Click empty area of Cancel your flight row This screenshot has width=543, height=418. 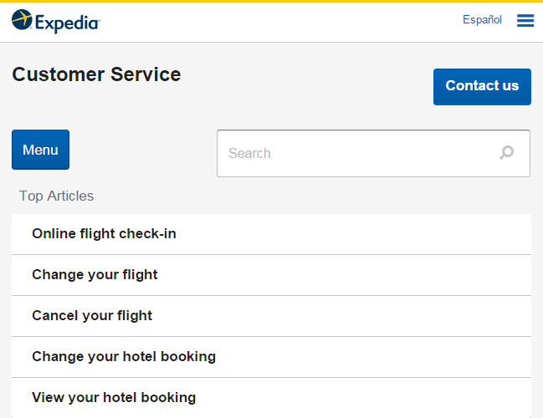[x=341, y=316]
